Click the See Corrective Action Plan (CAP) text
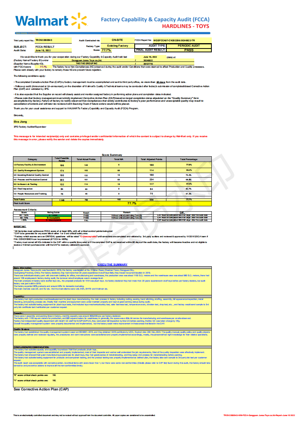Viewport: 303px width, 429px height. pos(41,389)
